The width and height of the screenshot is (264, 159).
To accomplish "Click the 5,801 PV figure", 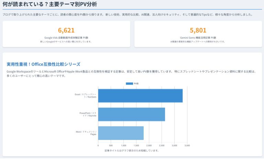I will (198, 30).
